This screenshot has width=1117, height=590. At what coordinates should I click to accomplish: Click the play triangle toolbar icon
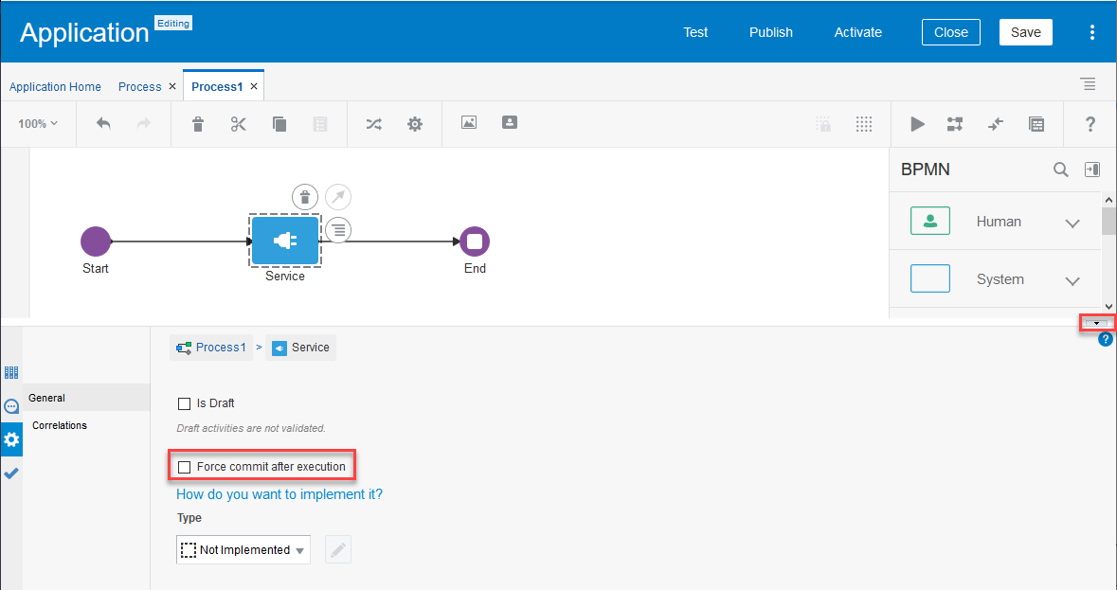point(917,124)
